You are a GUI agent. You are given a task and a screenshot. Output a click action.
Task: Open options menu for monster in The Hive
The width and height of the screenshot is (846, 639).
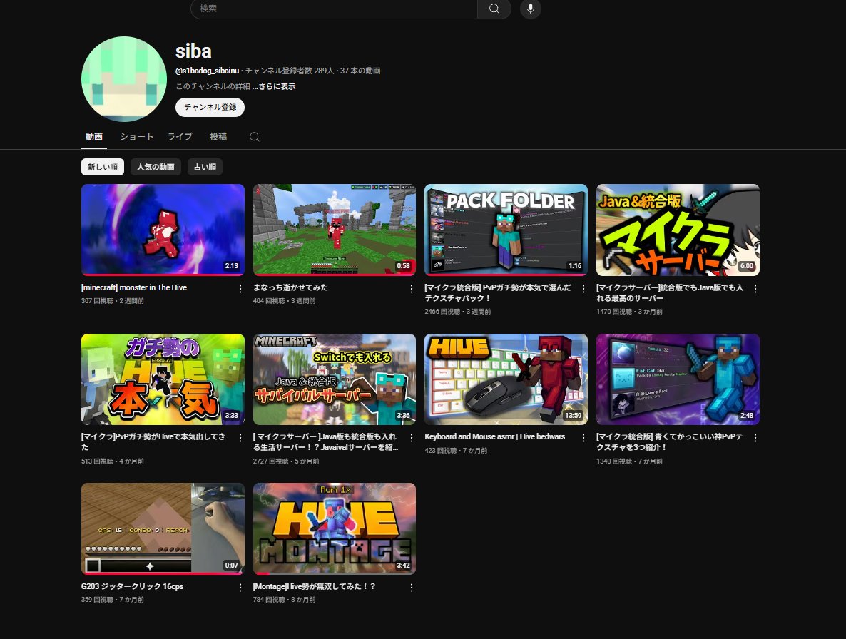point(240,289)
